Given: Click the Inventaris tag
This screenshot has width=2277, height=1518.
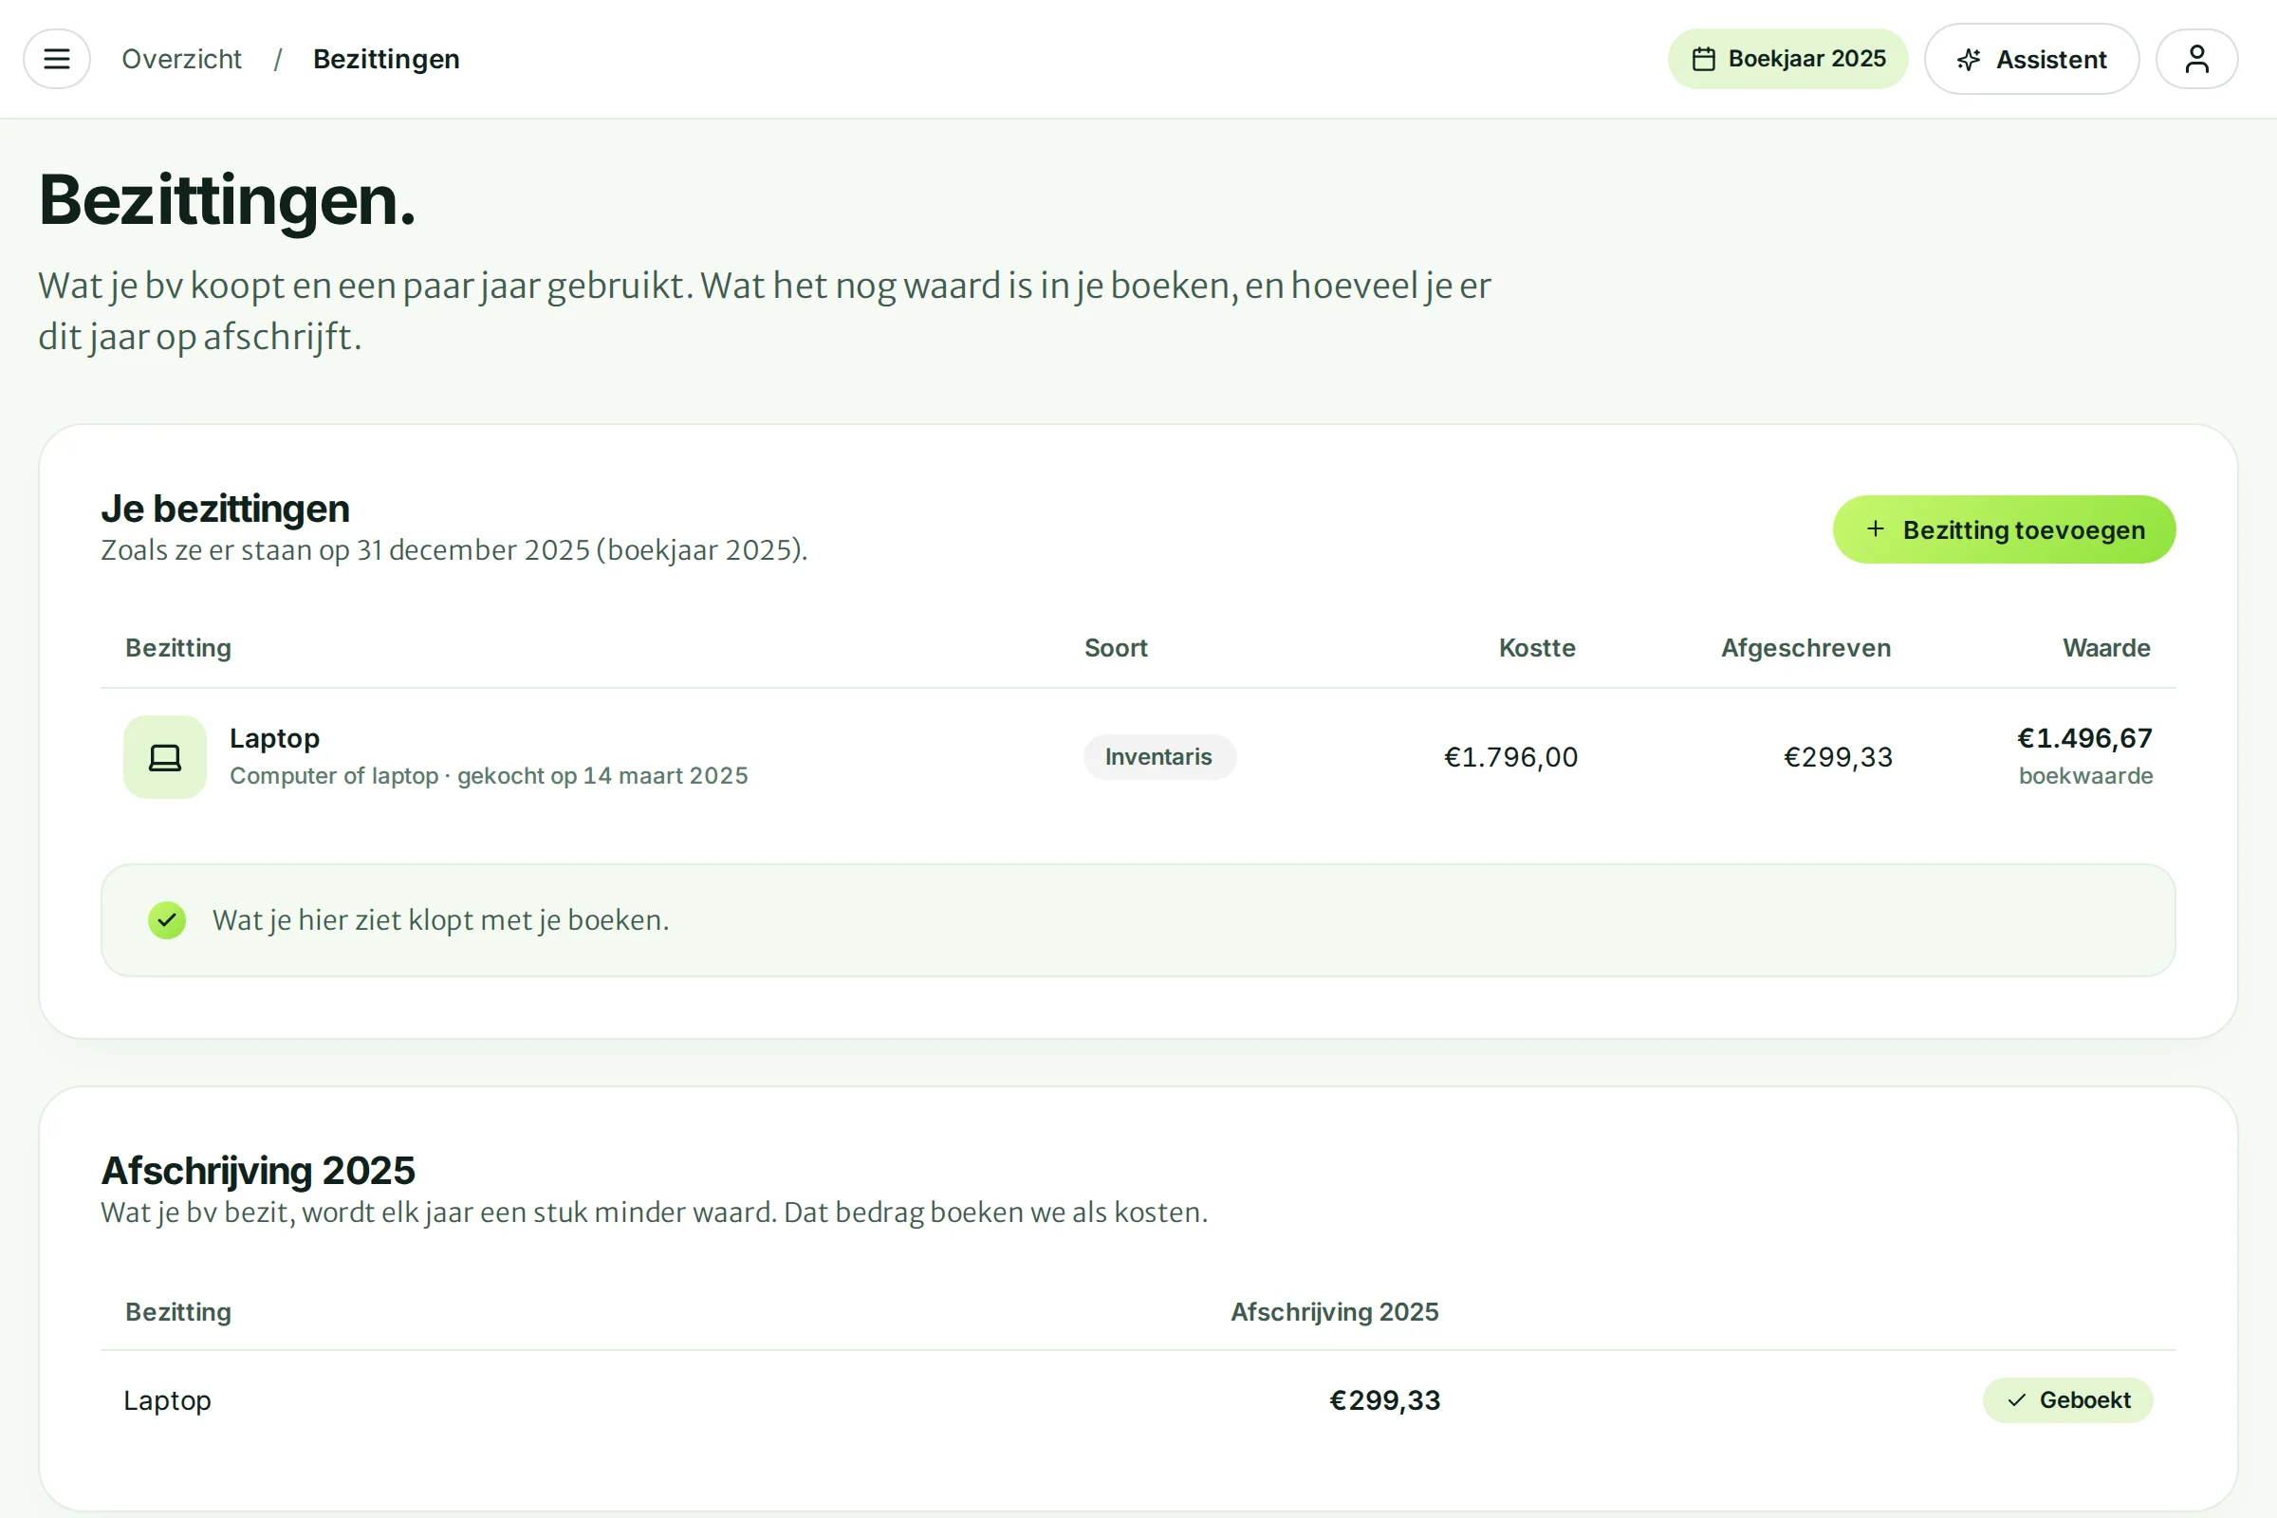Looking at the screenshot, I should 1158,757.
